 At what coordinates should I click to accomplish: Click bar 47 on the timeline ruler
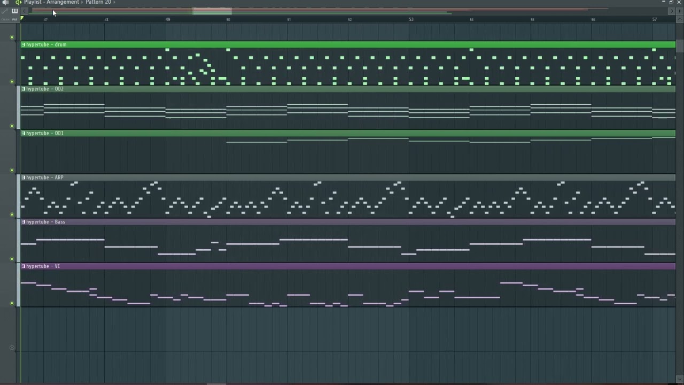pyautogui.click(x=45, y=19)
